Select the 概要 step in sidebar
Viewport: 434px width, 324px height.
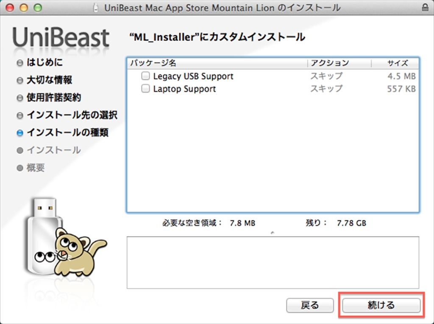tap(36, 168)
